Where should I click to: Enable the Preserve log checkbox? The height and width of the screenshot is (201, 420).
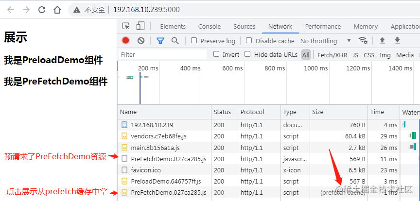[194, 41]
